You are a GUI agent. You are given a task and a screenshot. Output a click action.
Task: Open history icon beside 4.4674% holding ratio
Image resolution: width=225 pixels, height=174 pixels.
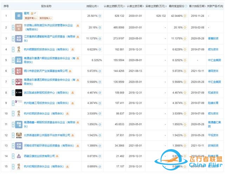tap(100, 93)
